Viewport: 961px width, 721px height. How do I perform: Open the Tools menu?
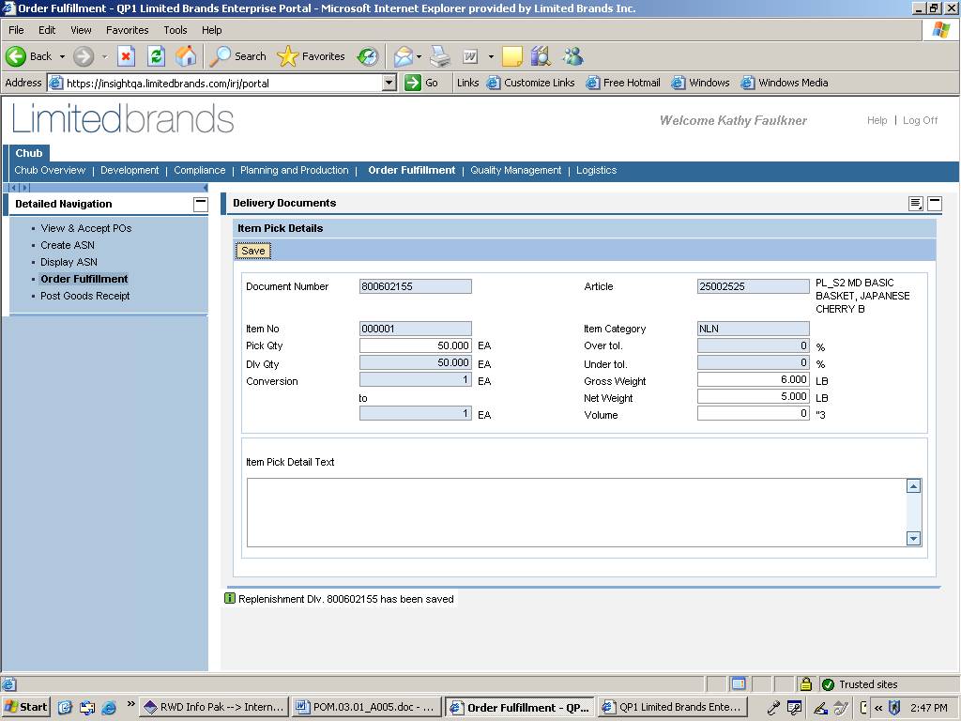pos(175,30)
